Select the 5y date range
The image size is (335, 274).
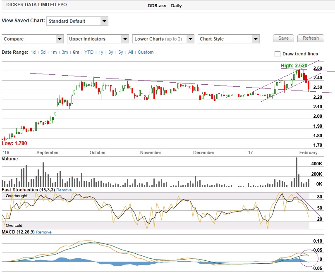click(121, 52)
